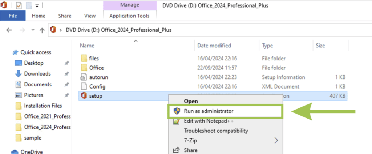
Task: Click the Office icon in address bar
Action: pyautogui.click(x=53, y=30)
